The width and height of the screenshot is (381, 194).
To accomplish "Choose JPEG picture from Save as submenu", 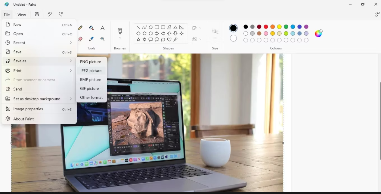I will click(x=91, y=70).
